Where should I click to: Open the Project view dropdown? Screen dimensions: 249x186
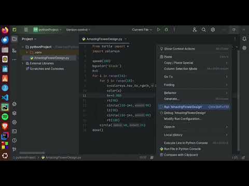tap(29, 39)
